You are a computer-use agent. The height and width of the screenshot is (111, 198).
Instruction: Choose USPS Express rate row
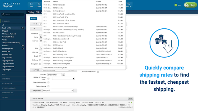click(x=83, y=45)
